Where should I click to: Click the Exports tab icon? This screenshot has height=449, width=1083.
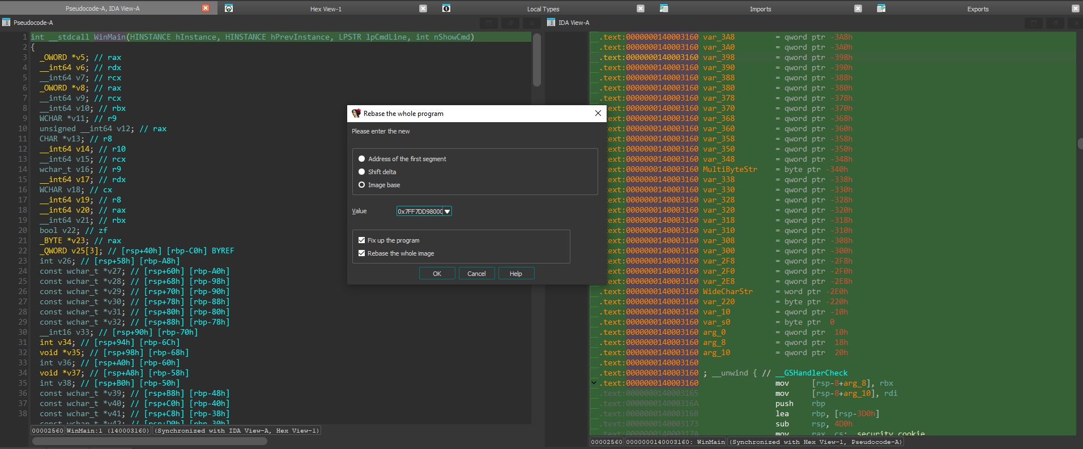click(881, 8)
